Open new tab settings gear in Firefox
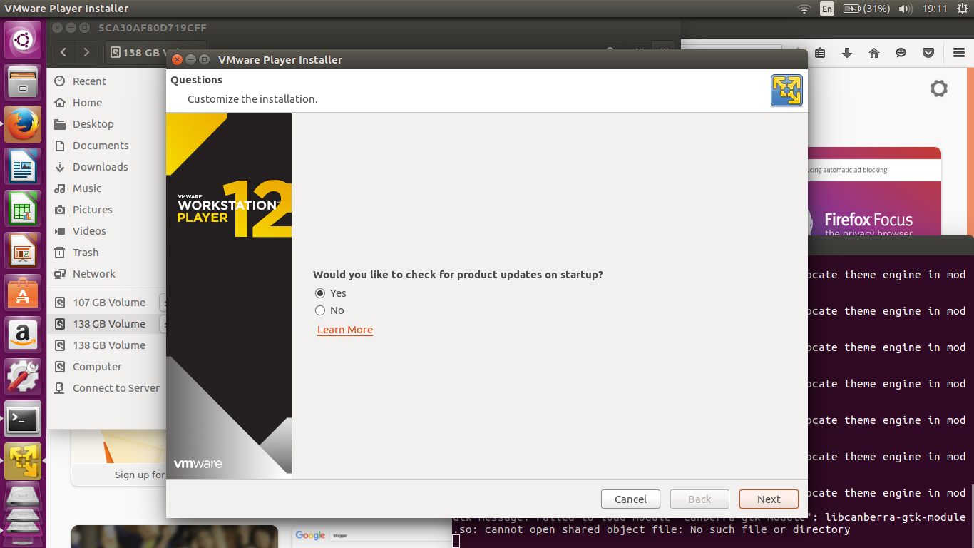This screenshot has width=974, height=548. (939, 88)
